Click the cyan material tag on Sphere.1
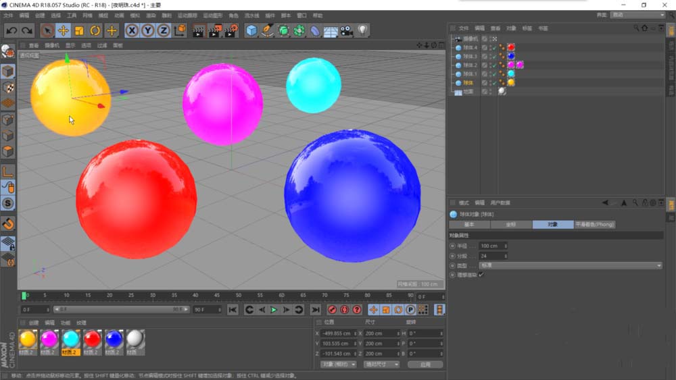This screenshot has height=380, width=676. pos(511,74)
